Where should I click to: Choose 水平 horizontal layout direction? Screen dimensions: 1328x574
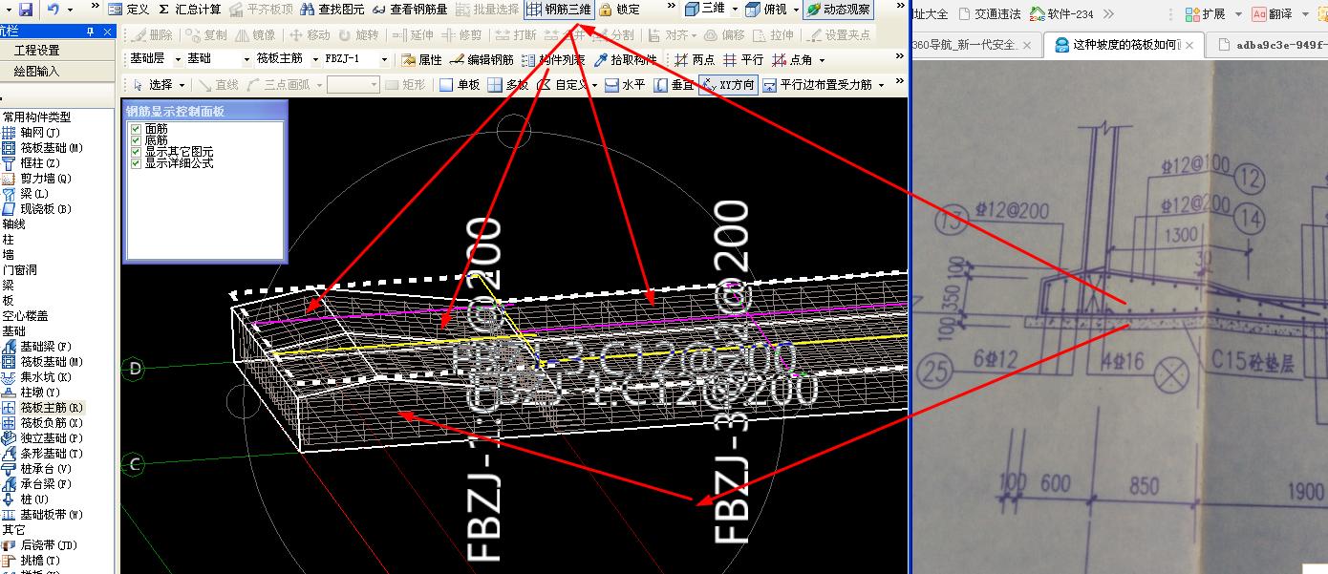[625, 85]
